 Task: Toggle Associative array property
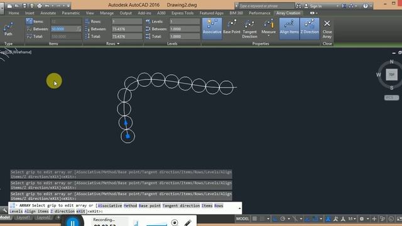tap(212, 28)
